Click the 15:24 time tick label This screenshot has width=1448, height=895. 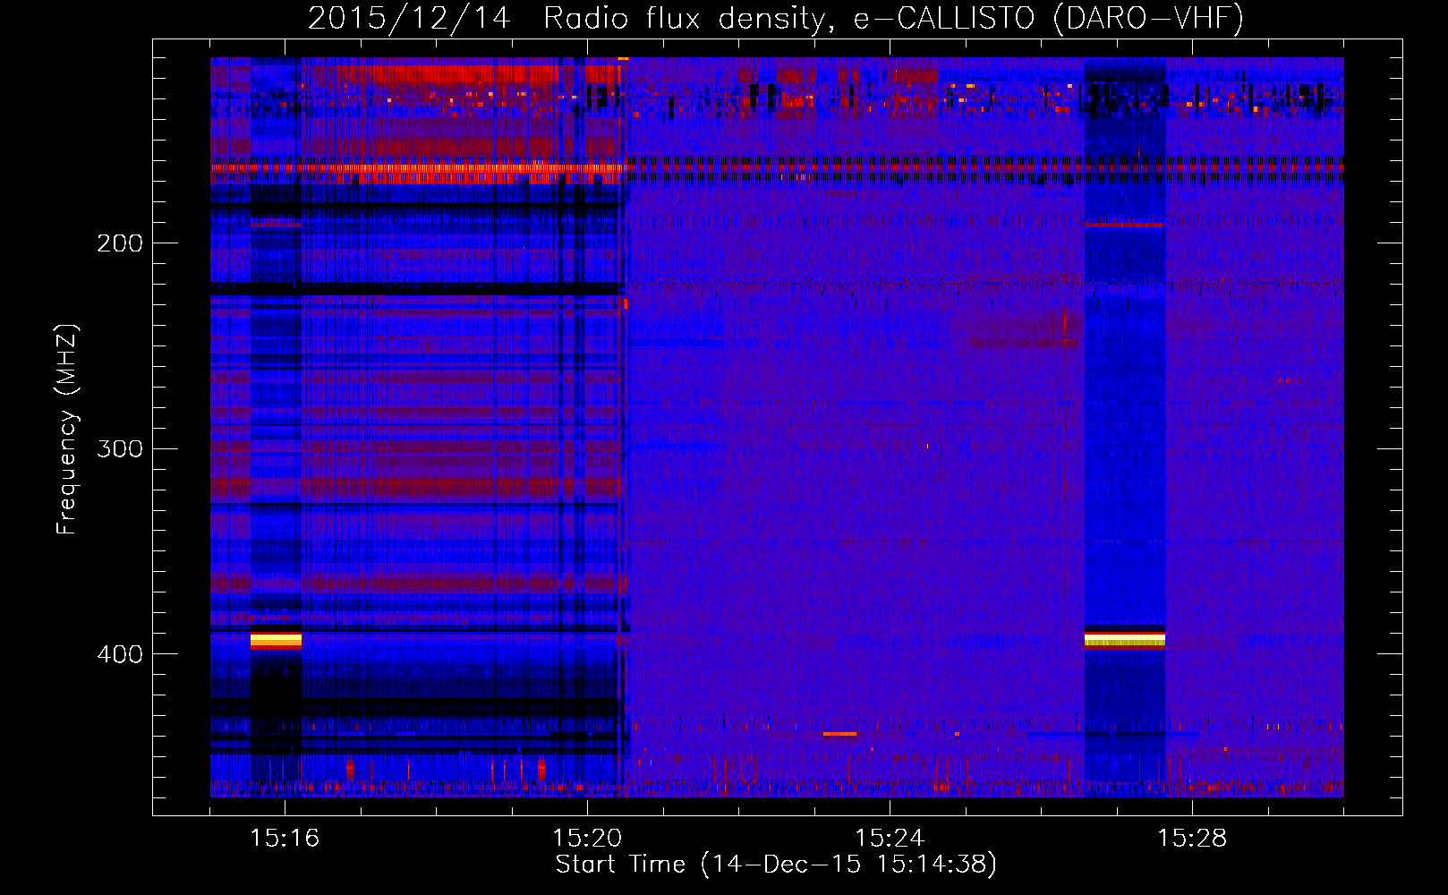(x=890, y=839)
